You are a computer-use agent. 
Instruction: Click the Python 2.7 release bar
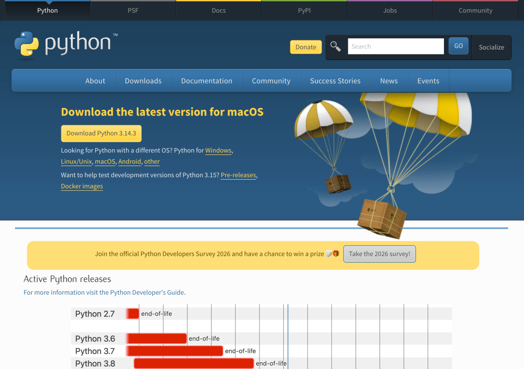click(x=132, y=314)
